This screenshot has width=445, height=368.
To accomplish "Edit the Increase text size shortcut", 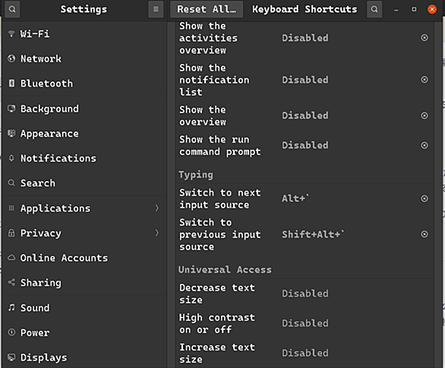I will (305, 354).
